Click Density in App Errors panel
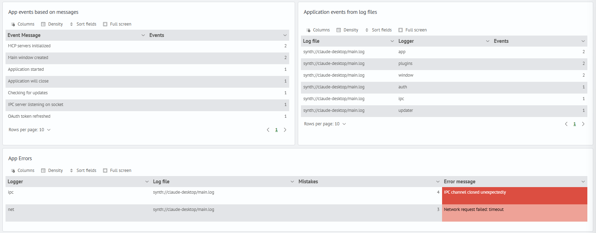Image resolution: width=596 pixels, height=233 pixels. point(52,171)
